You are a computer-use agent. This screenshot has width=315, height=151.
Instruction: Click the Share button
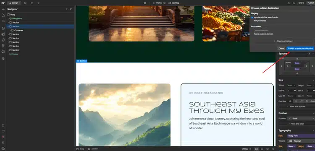[x=301, y=3]
